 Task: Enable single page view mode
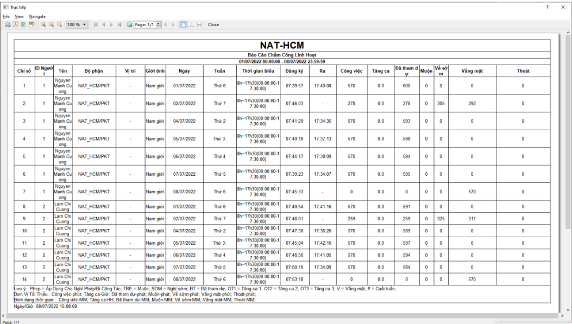point(183,24)
